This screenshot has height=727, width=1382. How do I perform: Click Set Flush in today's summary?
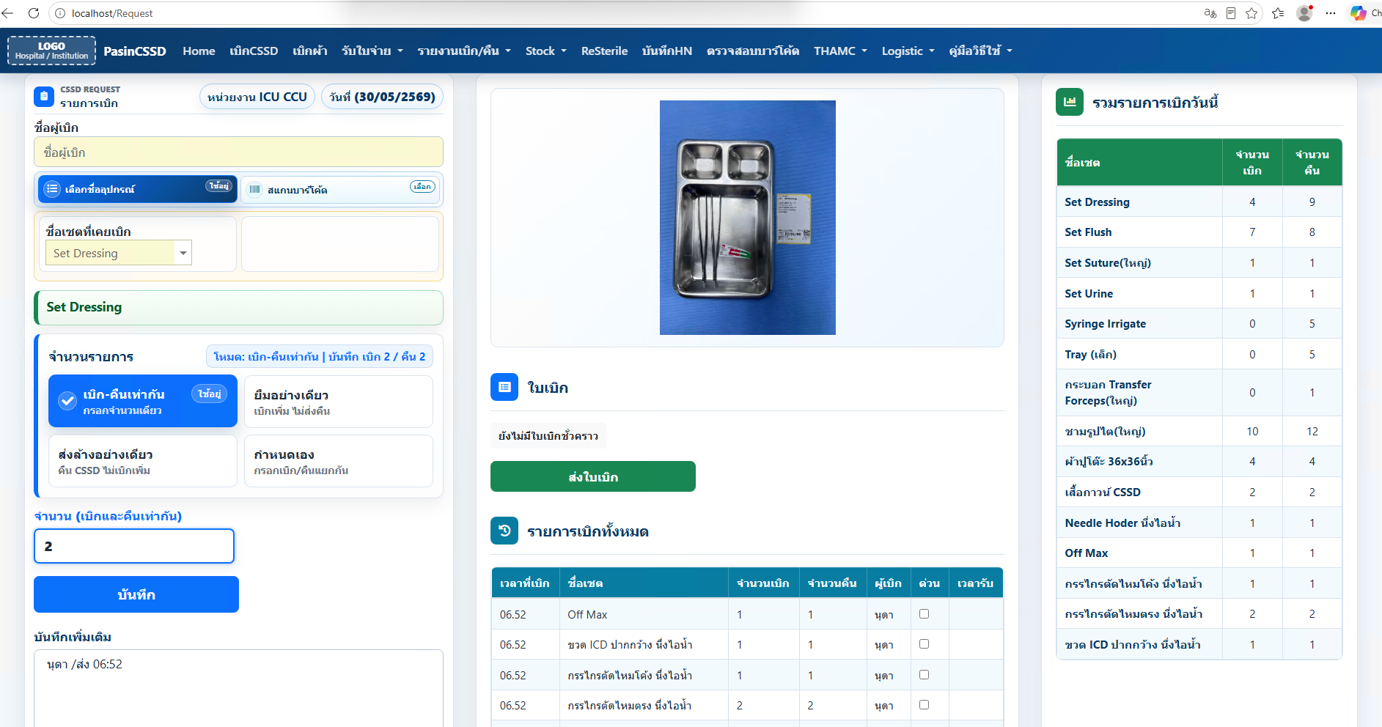(x=1088, y=232)
